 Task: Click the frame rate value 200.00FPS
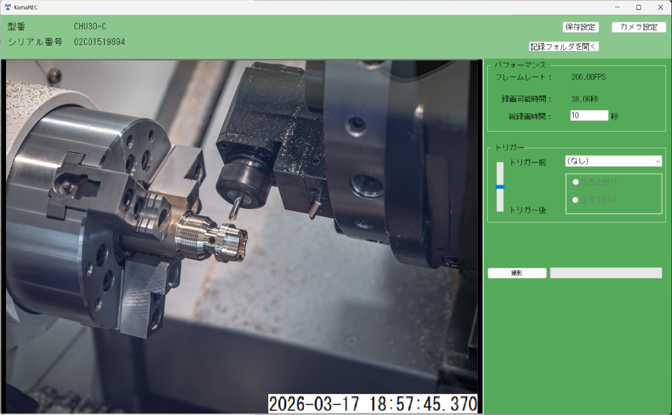point(588,78)
